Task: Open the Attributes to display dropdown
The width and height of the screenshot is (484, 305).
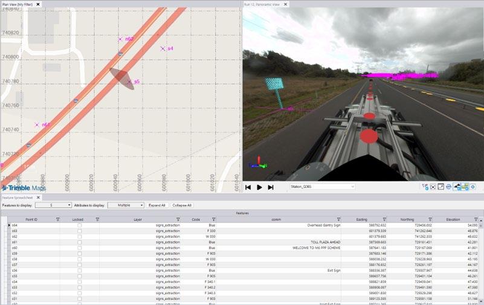Action: [x=126, y=205]
